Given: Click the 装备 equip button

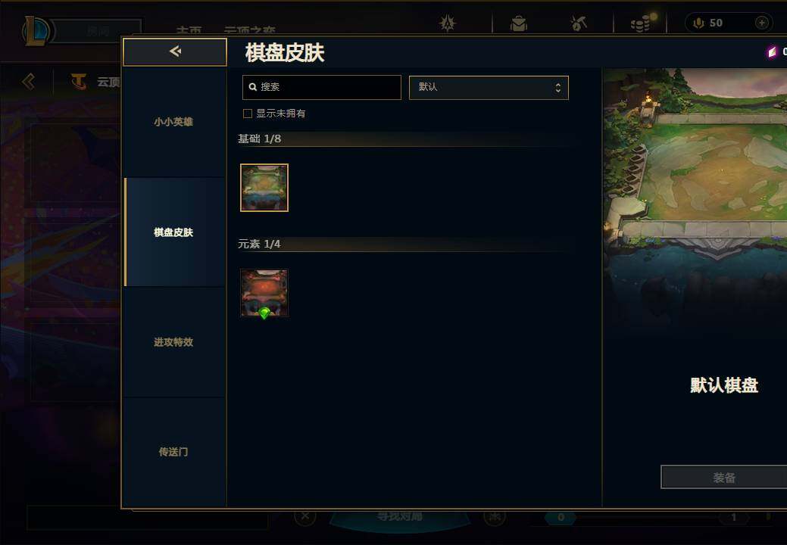Looking at the screenshot, I should point(724,478).
